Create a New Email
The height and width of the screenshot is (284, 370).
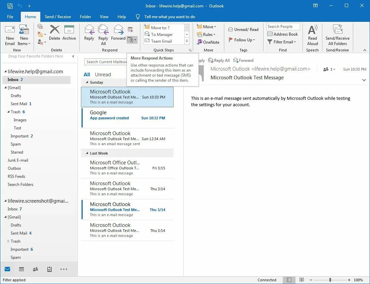pyautogui.click(x=10, y=35)
